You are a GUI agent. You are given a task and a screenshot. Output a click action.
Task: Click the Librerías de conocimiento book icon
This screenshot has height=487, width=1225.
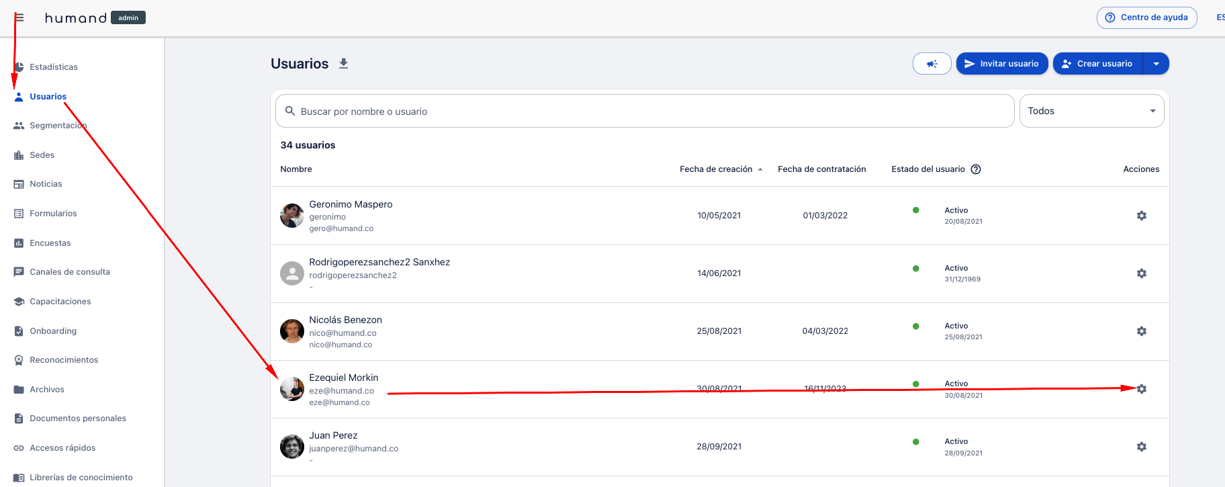(x=19, y=478)
